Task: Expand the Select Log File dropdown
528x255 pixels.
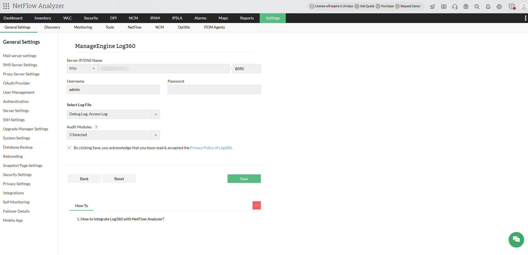Action: [113, 114]
